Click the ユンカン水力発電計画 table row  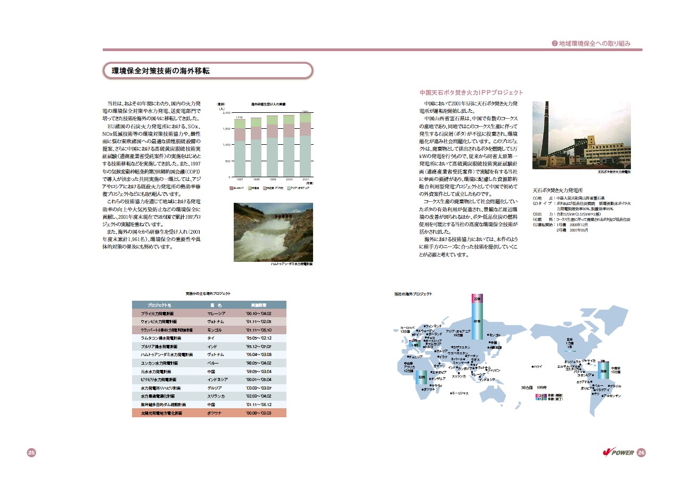(209, 363)
